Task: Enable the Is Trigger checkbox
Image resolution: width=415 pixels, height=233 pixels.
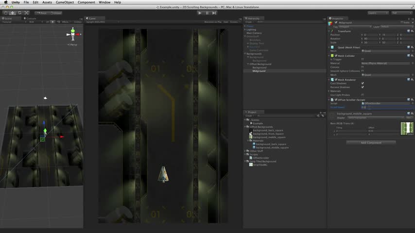Action: pos(363,60)
